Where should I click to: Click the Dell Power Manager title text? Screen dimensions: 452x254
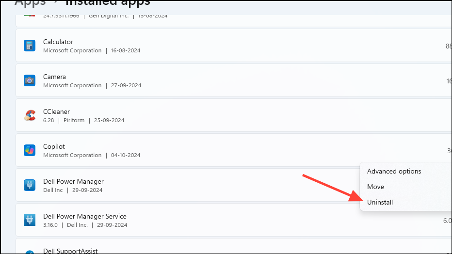pos(73,181)
